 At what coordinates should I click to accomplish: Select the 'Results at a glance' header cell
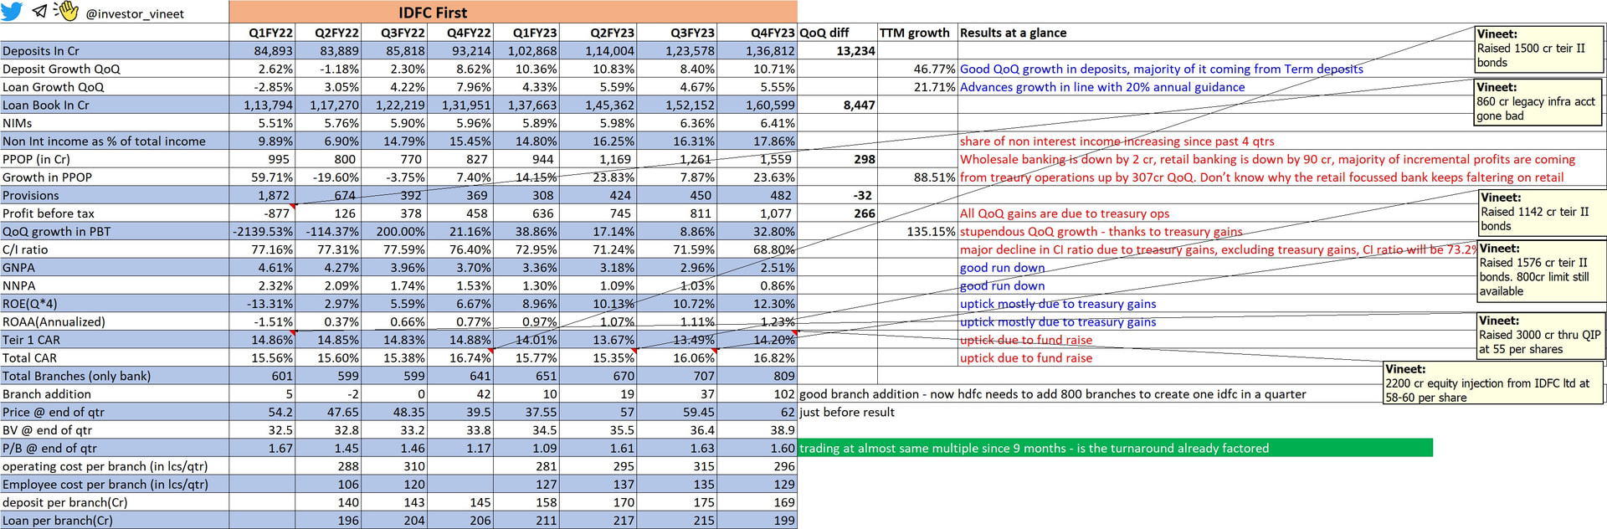pyautogui.click(x=1013, y=33)
